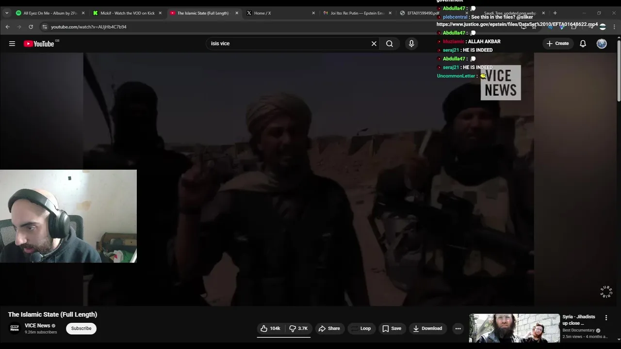
Task: Go forward one page in the browser
Action: pos(19,27)
